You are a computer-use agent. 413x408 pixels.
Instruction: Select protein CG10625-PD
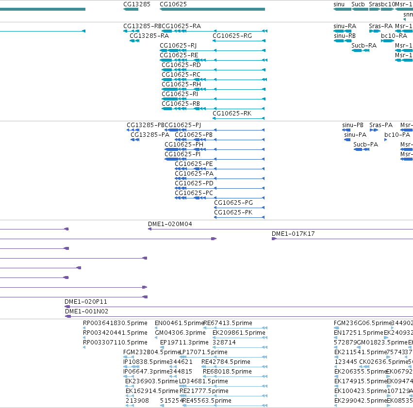pyautogui.click(x=194, y=183)
